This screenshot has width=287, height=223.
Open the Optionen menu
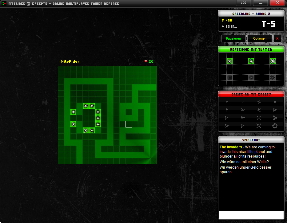click(x=260, y=39)
